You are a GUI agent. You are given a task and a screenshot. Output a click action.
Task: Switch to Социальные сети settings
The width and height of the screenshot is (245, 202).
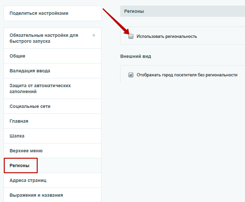52,106
